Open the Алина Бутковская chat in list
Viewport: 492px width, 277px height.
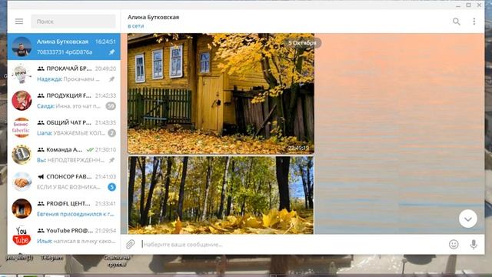click(x=64, y=46)
